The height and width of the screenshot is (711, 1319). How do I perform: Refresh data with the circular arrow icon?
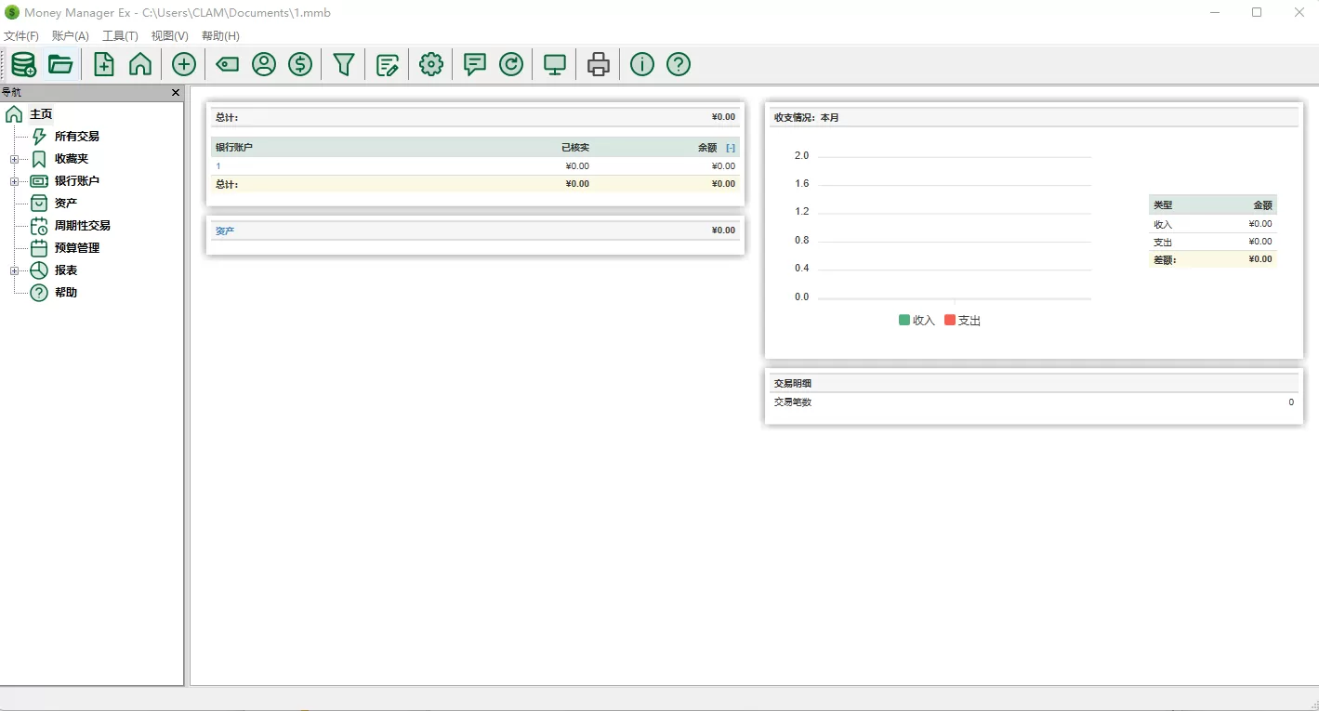coord(511,64)
